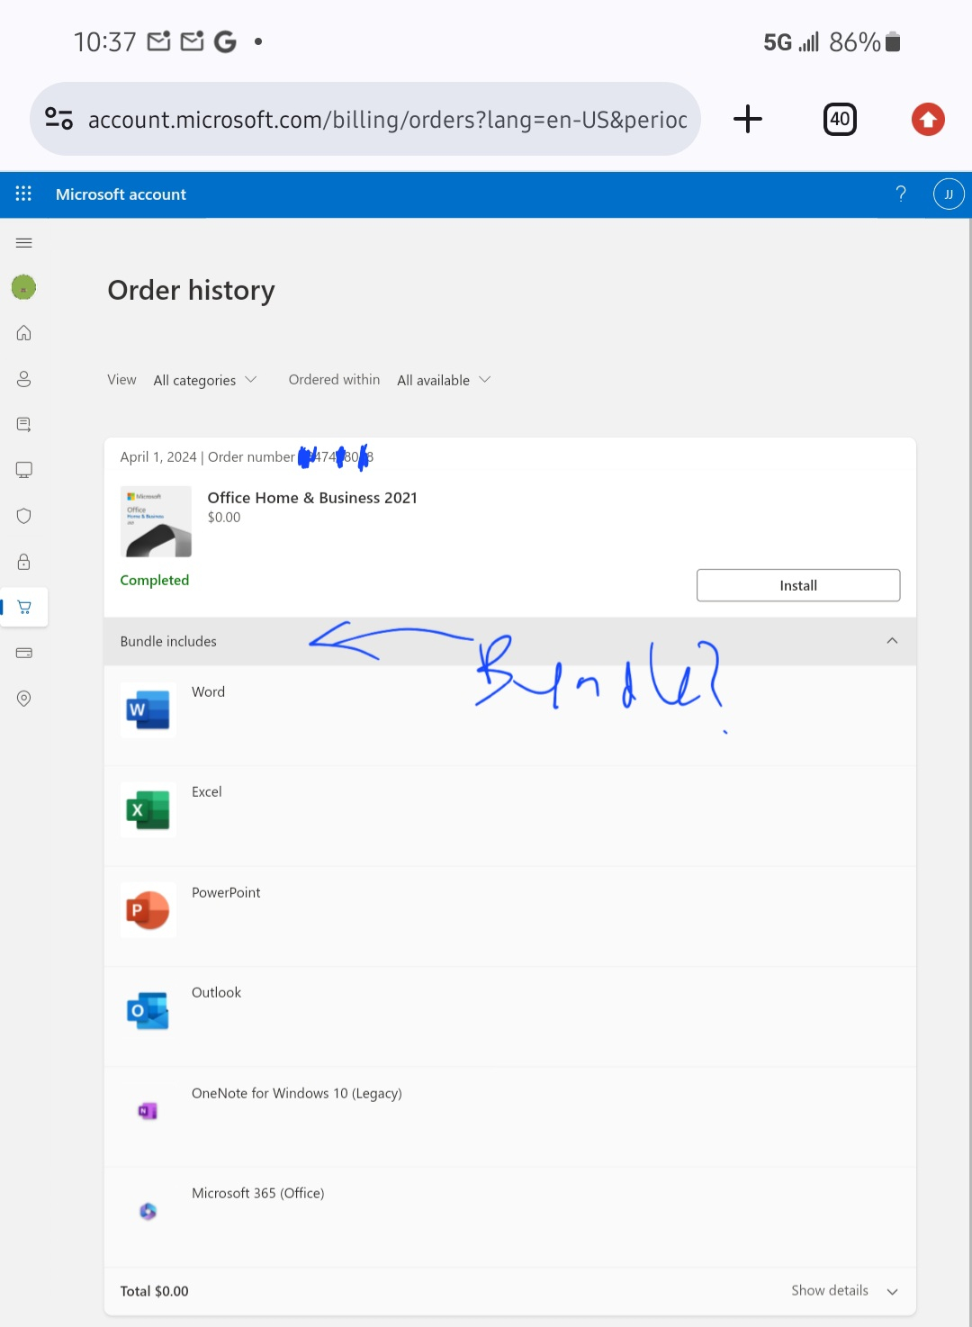Screen dimensions: 972x1327
Task: Open Security shield icon in sidebar
Action: [24, 516]
